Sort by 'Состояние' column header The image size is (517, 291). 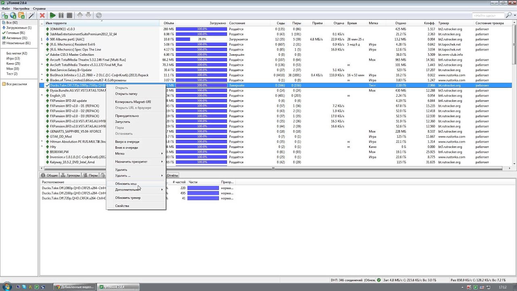(x=249, y=23)
